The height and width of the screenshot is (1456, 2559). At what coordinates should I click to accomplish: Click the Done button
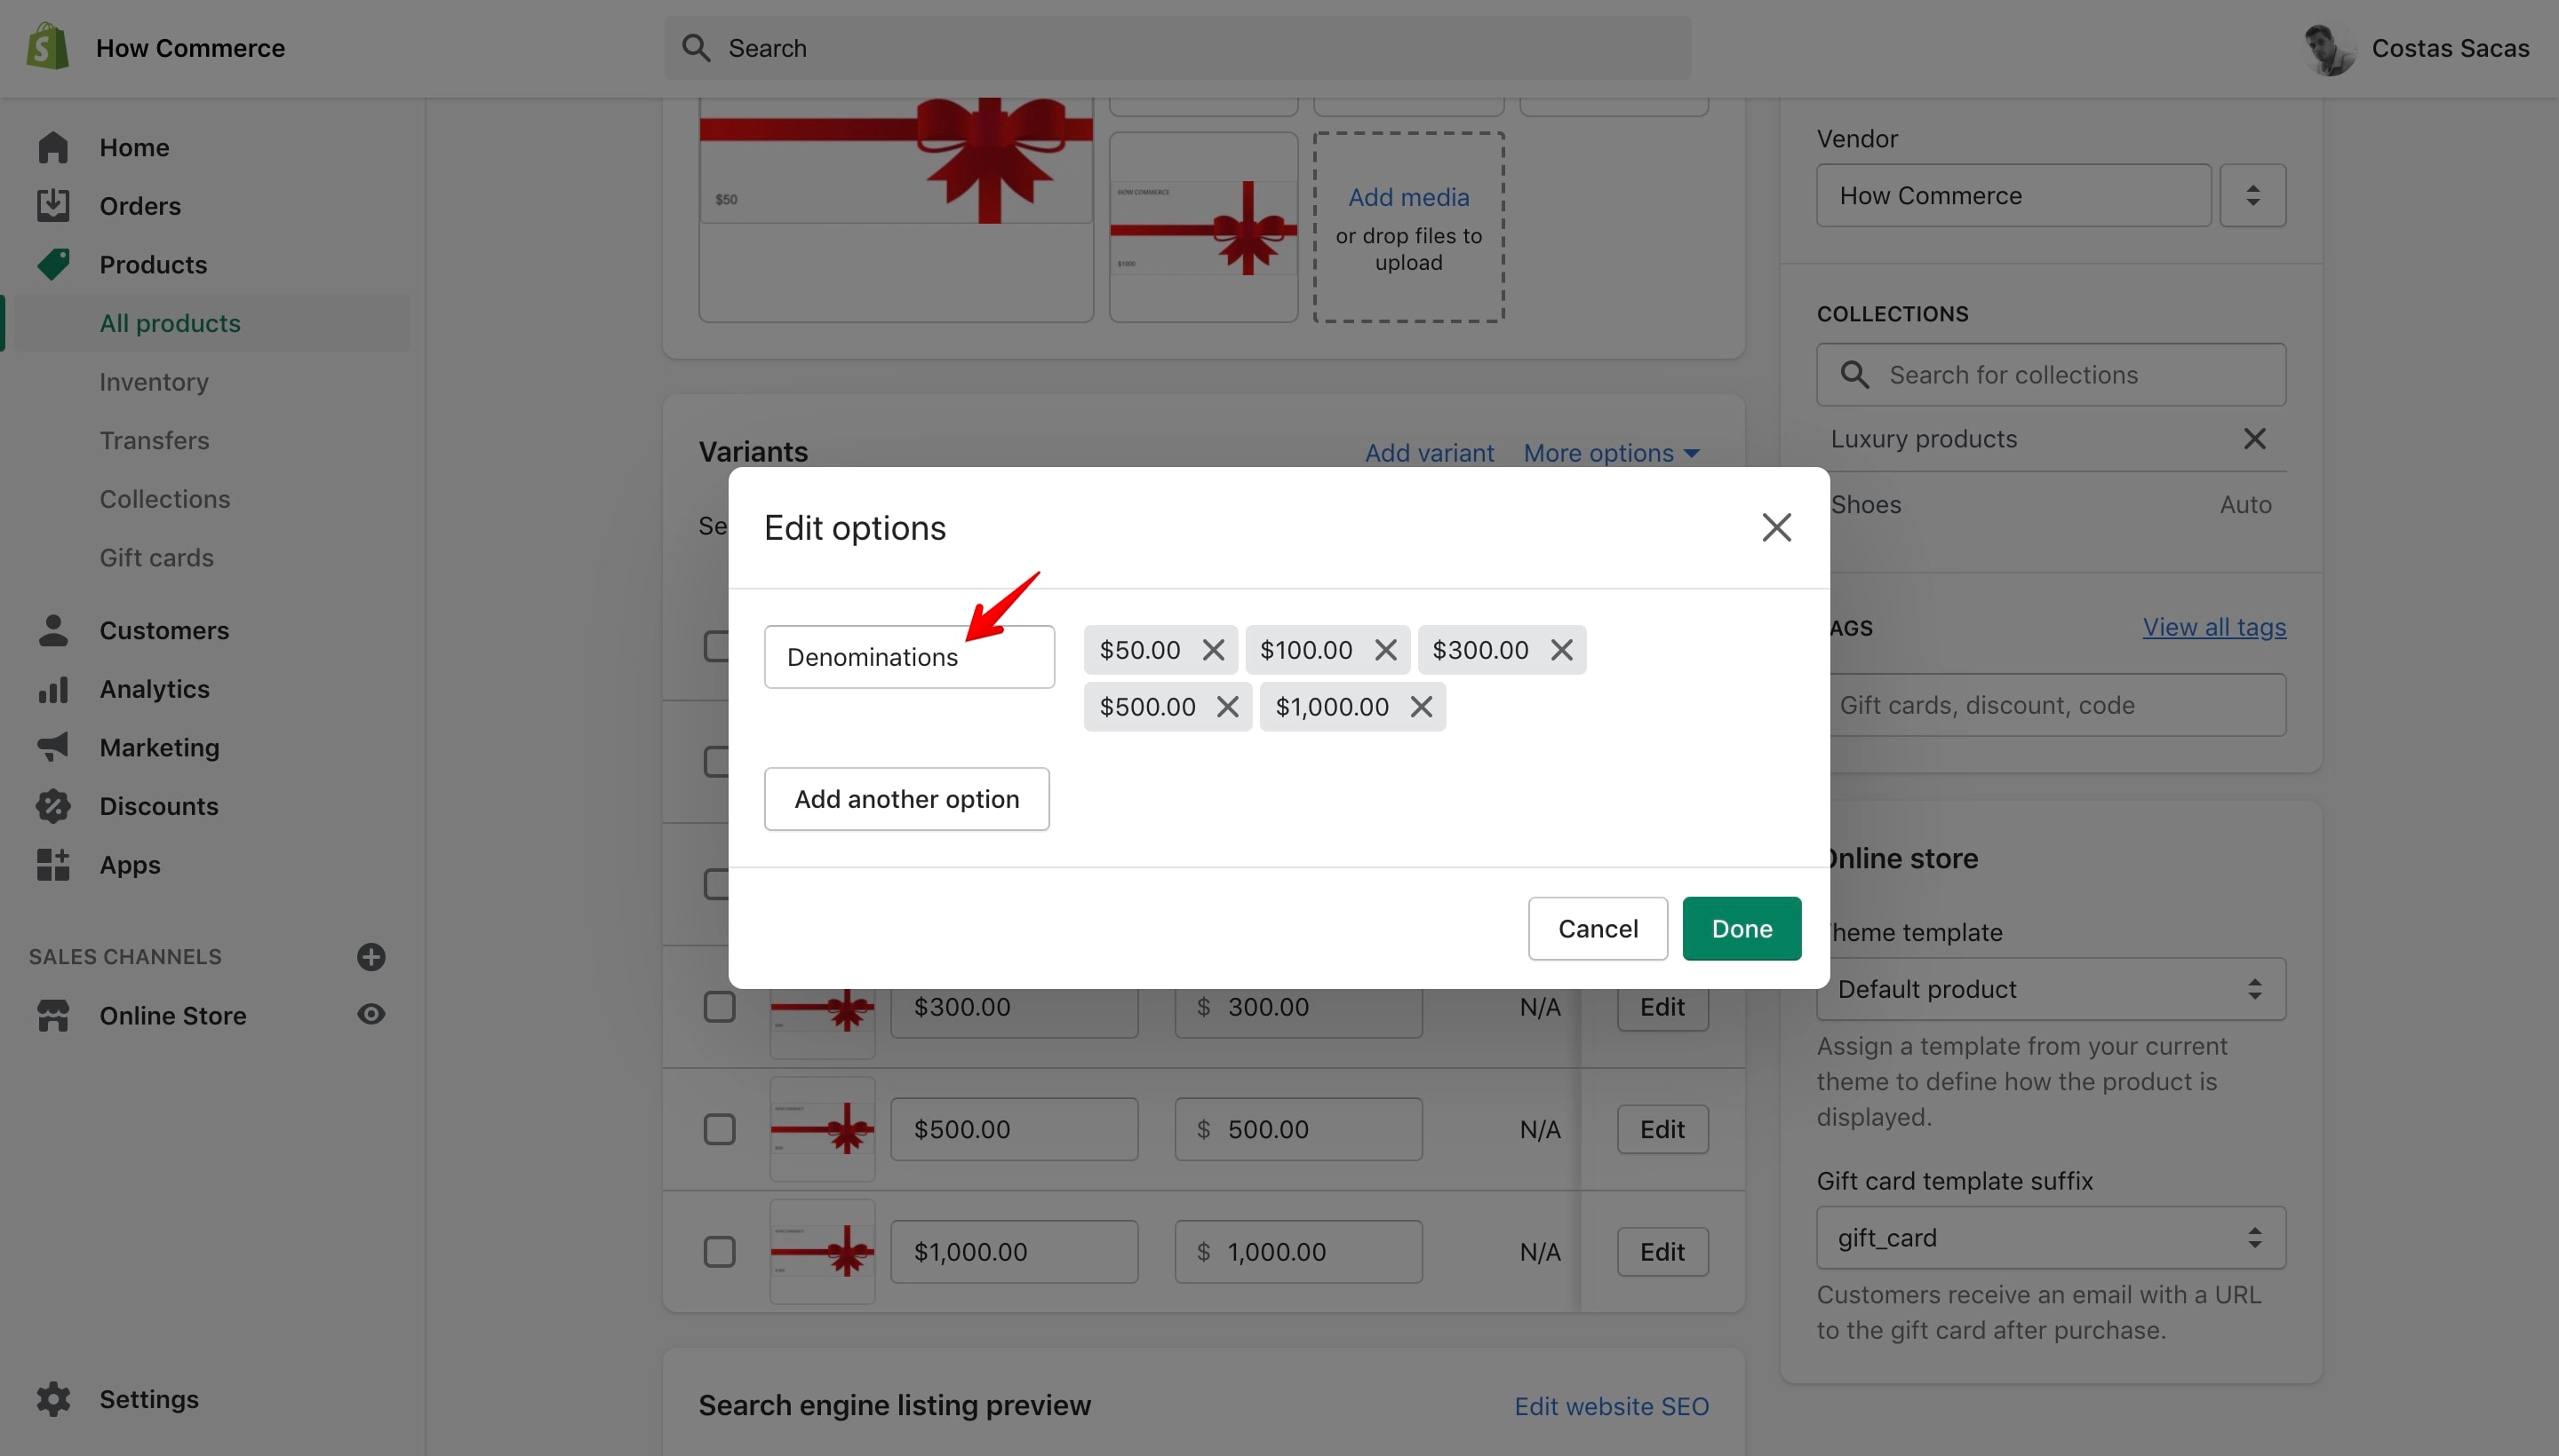click(x=1742, y=929)
